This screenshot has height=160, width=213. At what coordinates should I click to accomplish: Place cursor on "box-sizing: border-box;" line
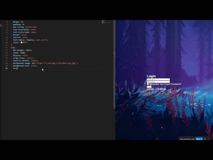point(25,27)
